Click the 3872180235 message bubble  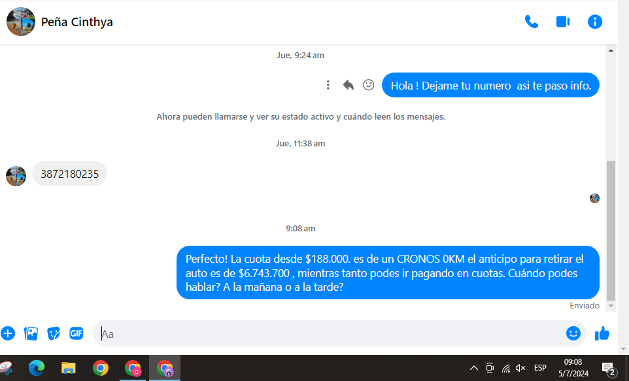click(x=69, y=174)
